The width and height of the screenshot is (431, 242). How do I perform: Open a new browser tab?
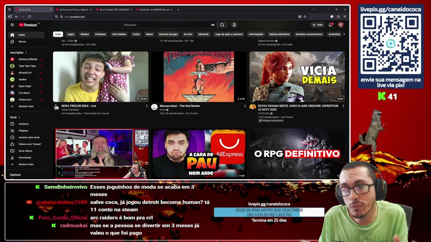pos(178,9)
